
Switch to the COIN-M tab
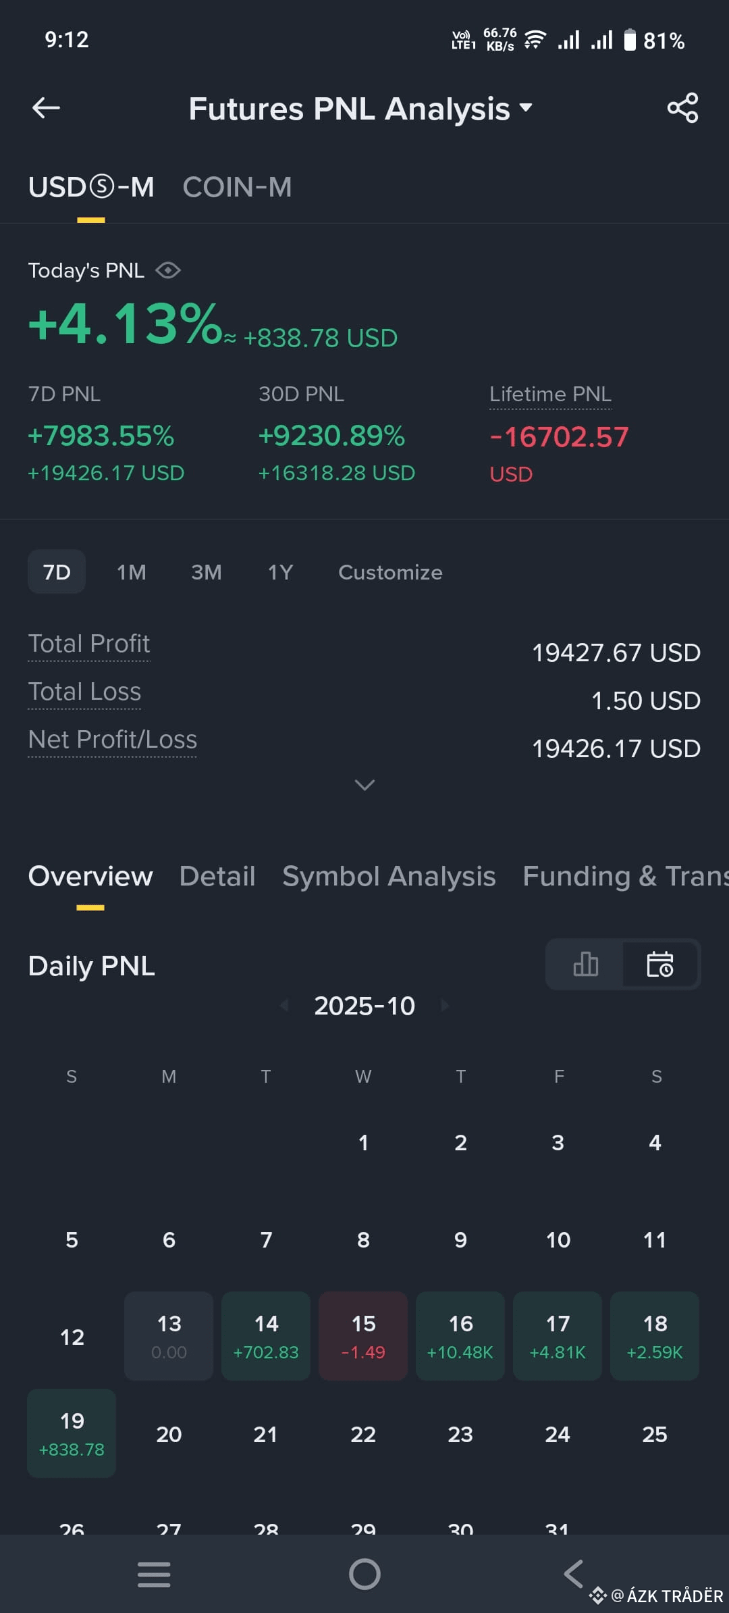[x=238, y=187]
